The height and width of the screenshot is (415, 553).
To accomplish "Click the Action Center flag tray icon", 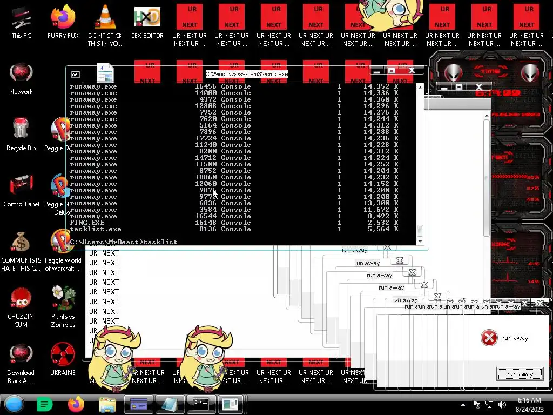I will click(x=476, y=405).
